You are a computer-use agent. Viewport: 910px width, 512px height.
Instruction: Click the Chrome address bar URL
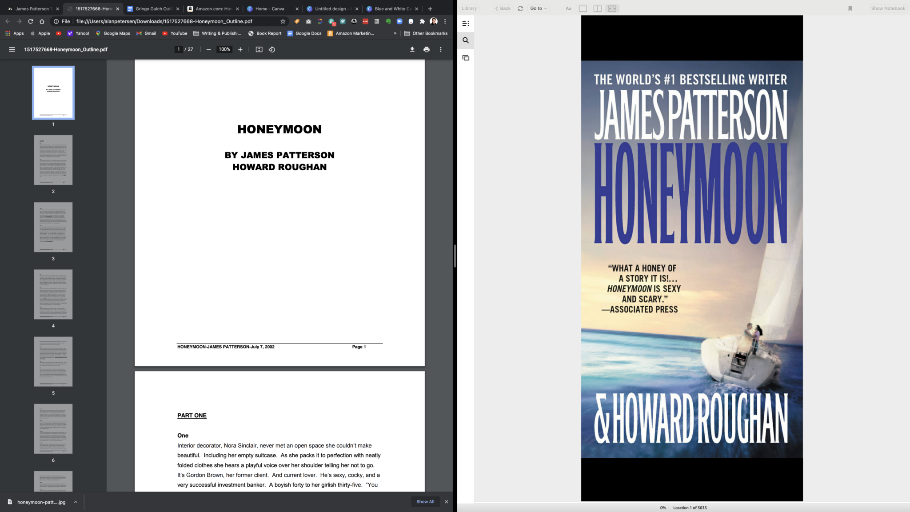(x=164, y=21)
